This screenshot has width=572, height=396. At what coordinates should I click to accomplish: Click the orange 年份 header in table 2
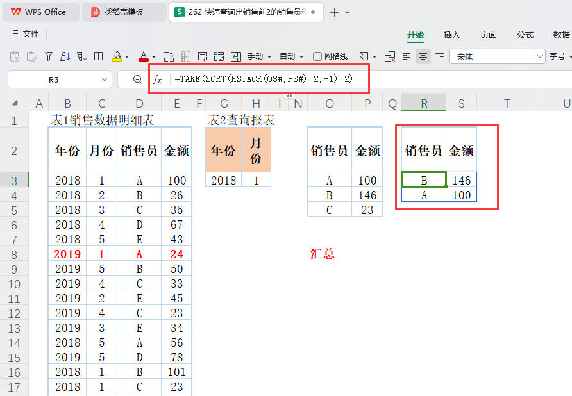click(224, 150)
